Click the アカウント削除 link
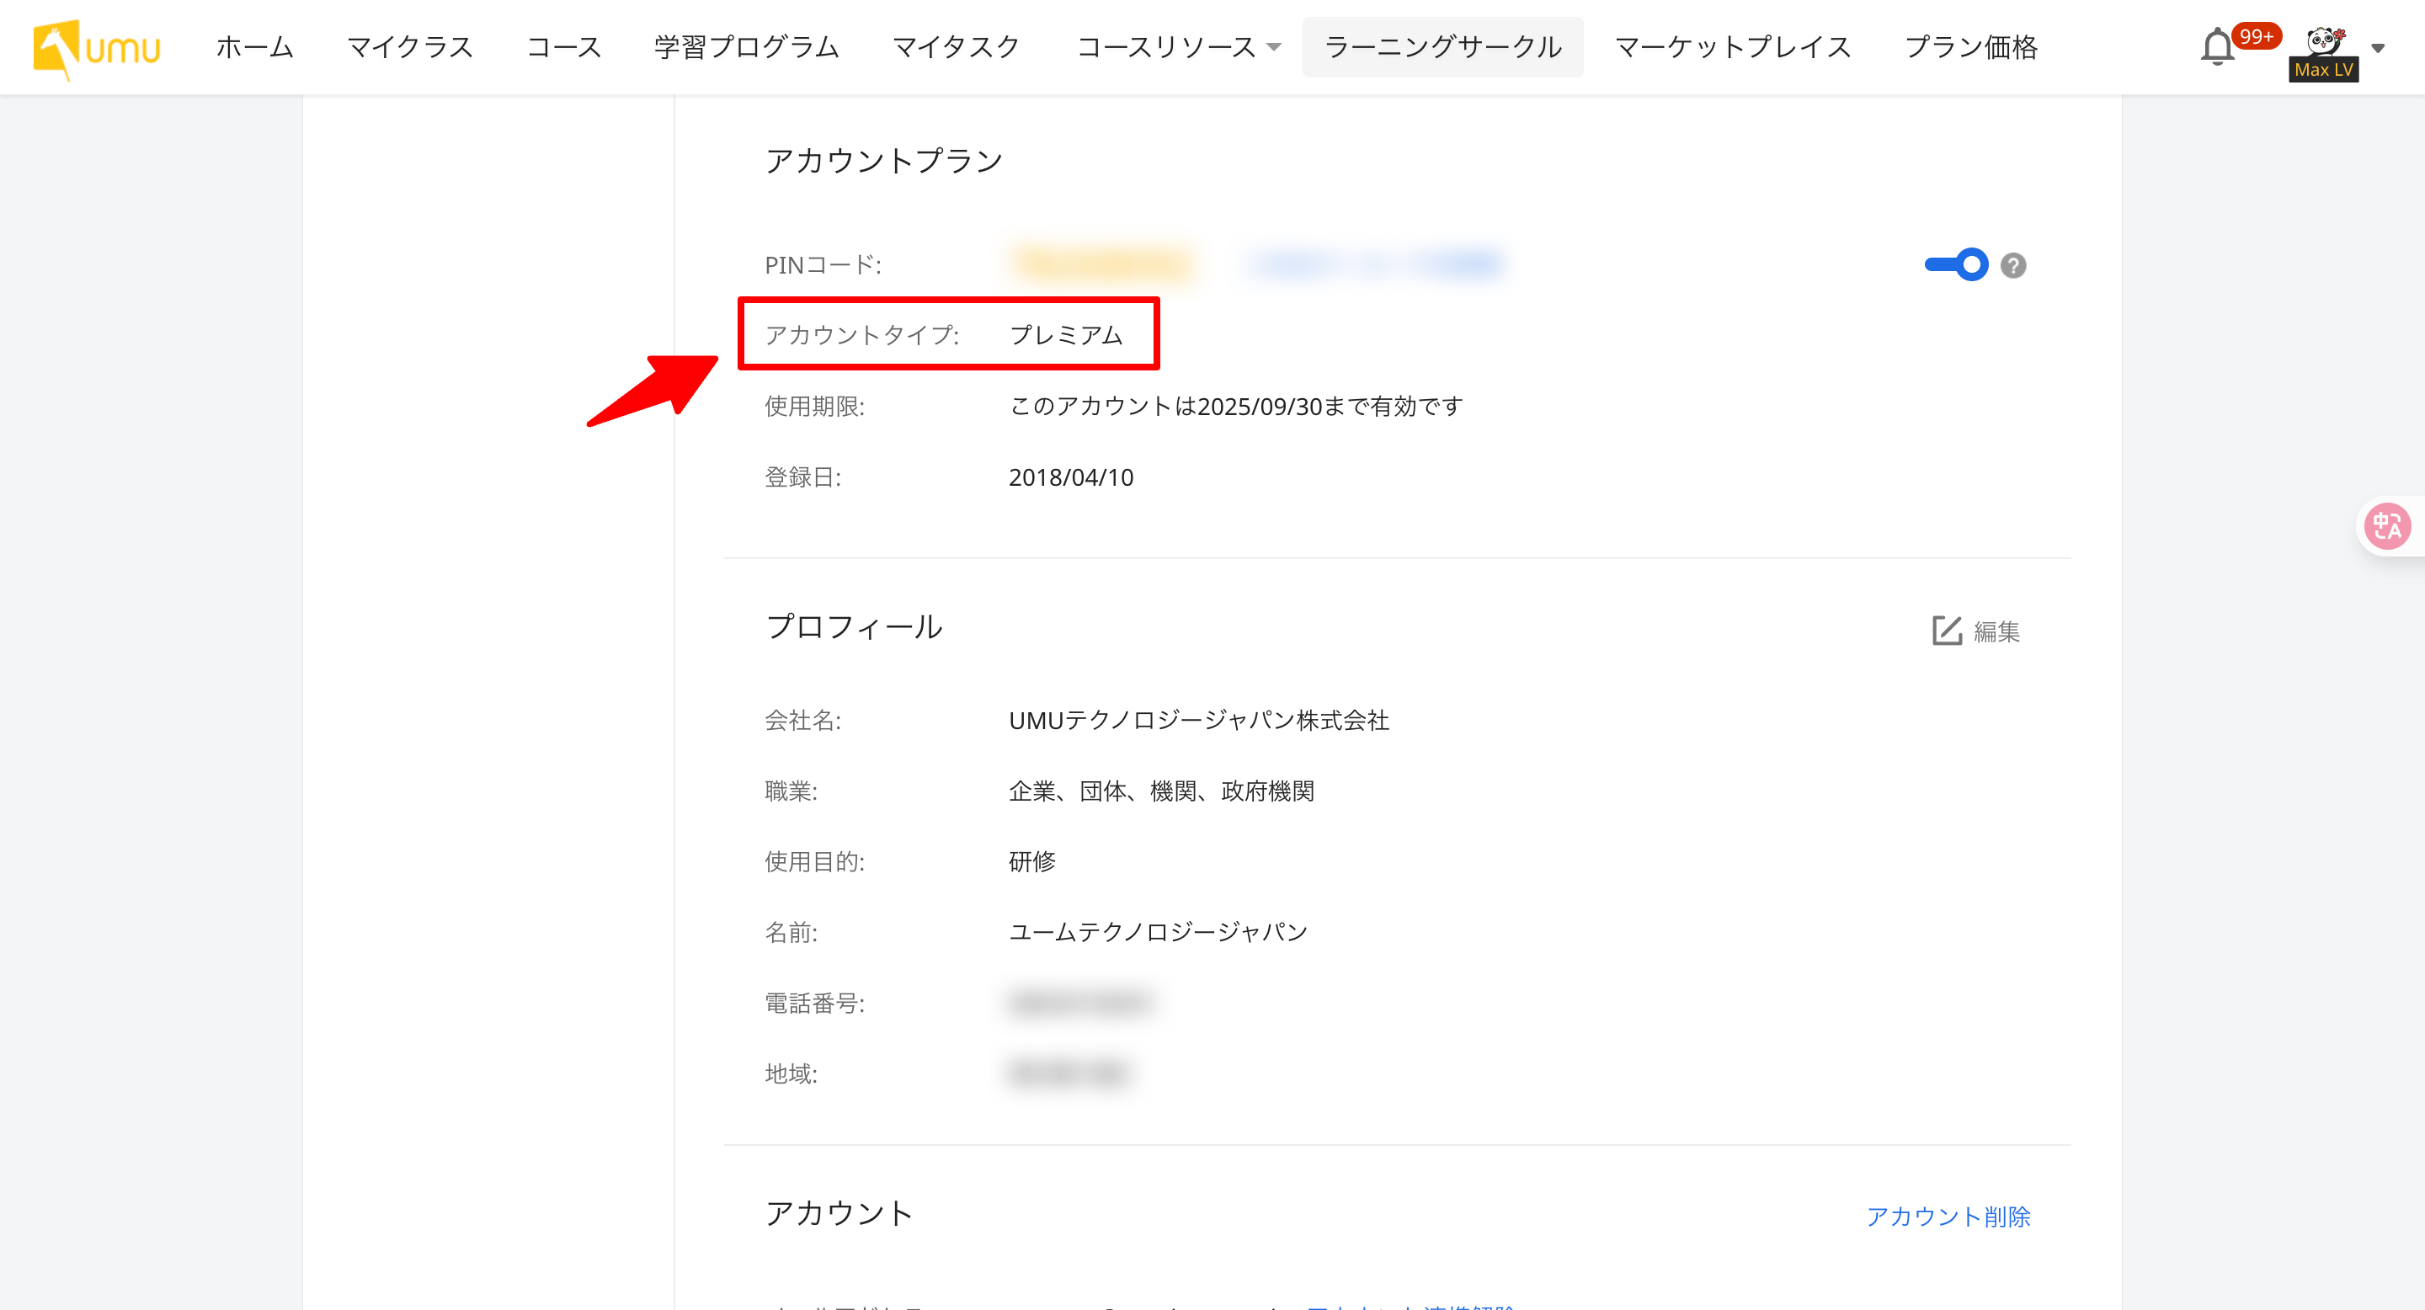This screenshot has width=2425, height=1310. tap(1948, 1216)
